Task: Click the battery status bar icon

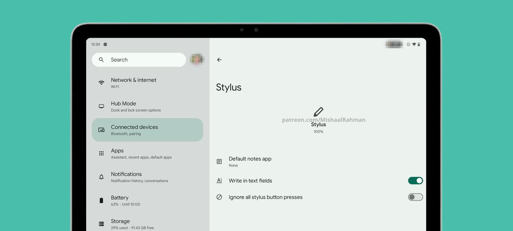Action: (x=419, y=44)
